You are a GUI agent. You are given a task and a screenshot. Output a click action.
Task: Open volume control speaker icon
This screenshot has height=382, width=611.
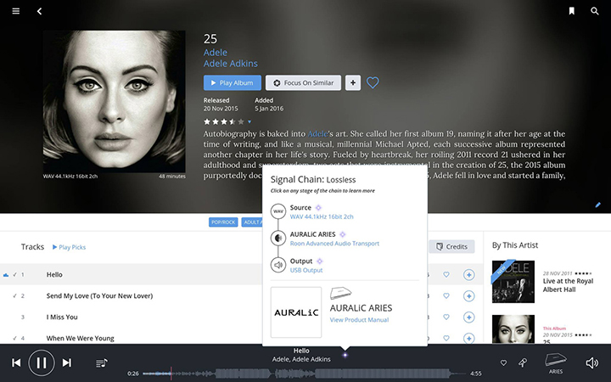(592, 363)
